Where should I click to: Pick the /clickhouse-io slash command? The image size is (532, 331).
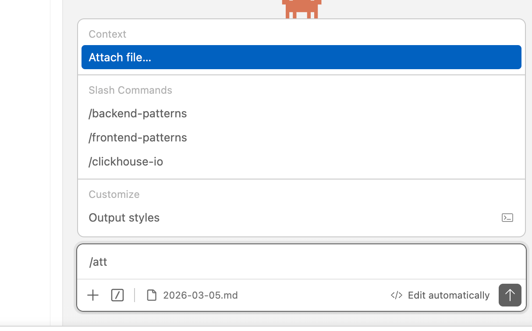pyautogui.click(x=126, y=162)
